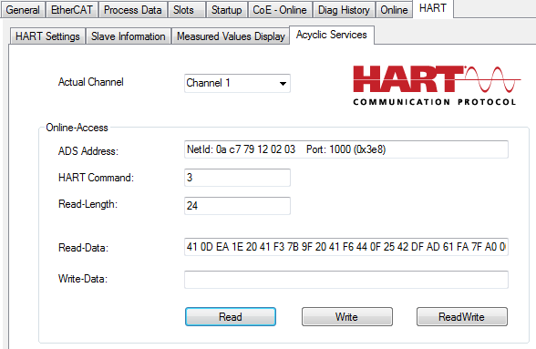Select the Slots tab

click(x=183, y=10)
